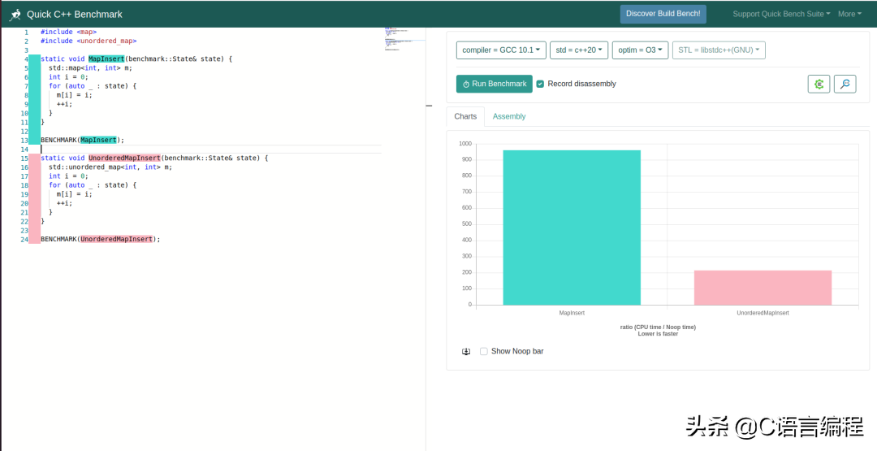Click the pink UnorderedMapInsert chart bar
The height and width of the screenshot is (451, 877).
[763, 288]
